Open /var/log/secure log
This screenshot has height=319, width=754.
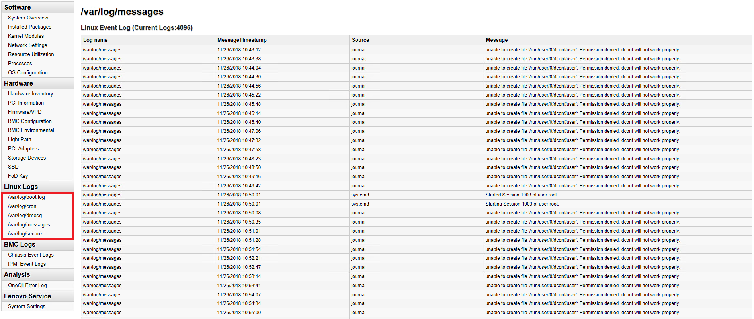tap(25, 233)
